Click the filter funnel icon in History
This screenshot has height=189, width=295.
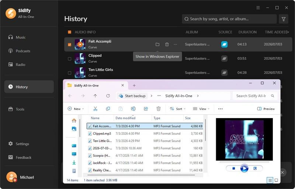pyautogui.click(x=284, y=19)
